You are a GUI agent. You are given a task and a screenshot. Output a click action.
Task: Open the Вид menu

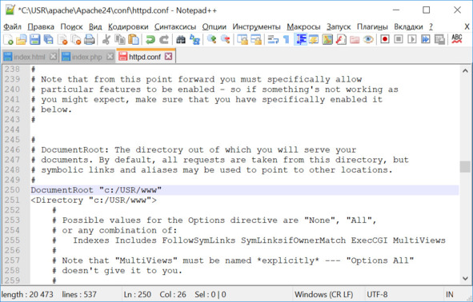[x=95, y=27]
